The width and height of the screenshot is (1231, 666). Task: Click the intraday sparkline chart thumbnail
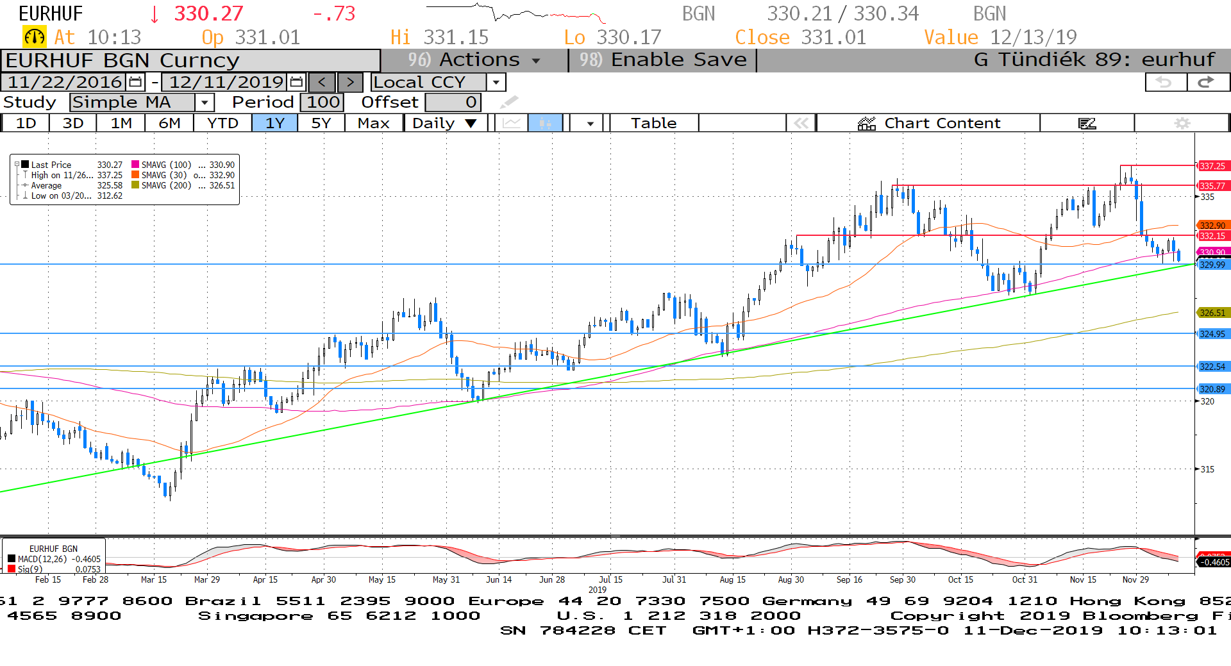pyautogui.click(x=516, y=13)
